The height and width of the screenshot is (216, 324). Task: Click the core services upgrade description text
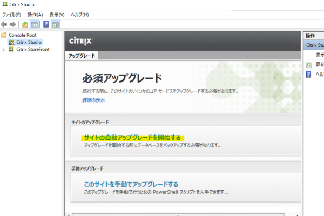coord(160,91)
